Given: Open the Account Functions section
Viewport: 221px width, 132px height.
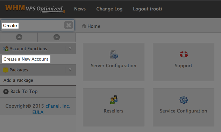Looking at the screenshot, I should 28,49.
